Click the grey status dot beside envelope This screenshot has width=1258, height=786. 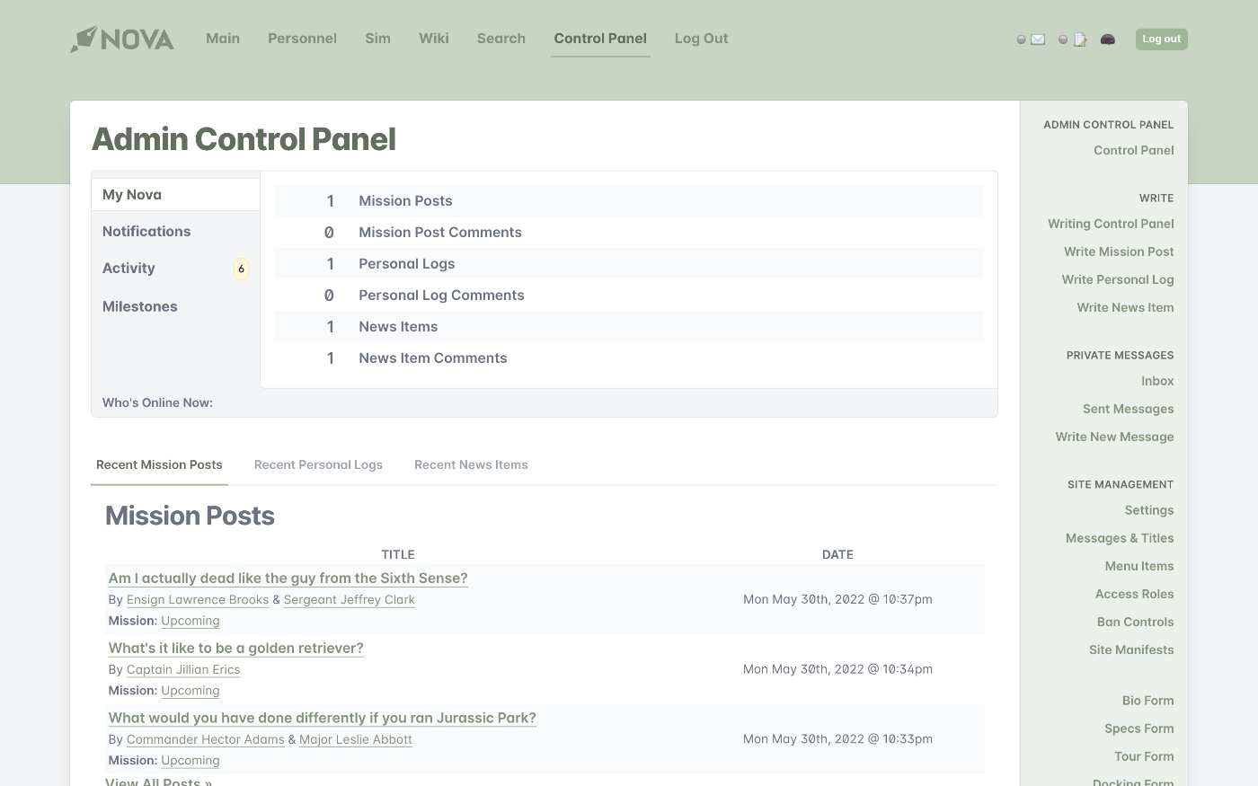[x=1021, y=40]
